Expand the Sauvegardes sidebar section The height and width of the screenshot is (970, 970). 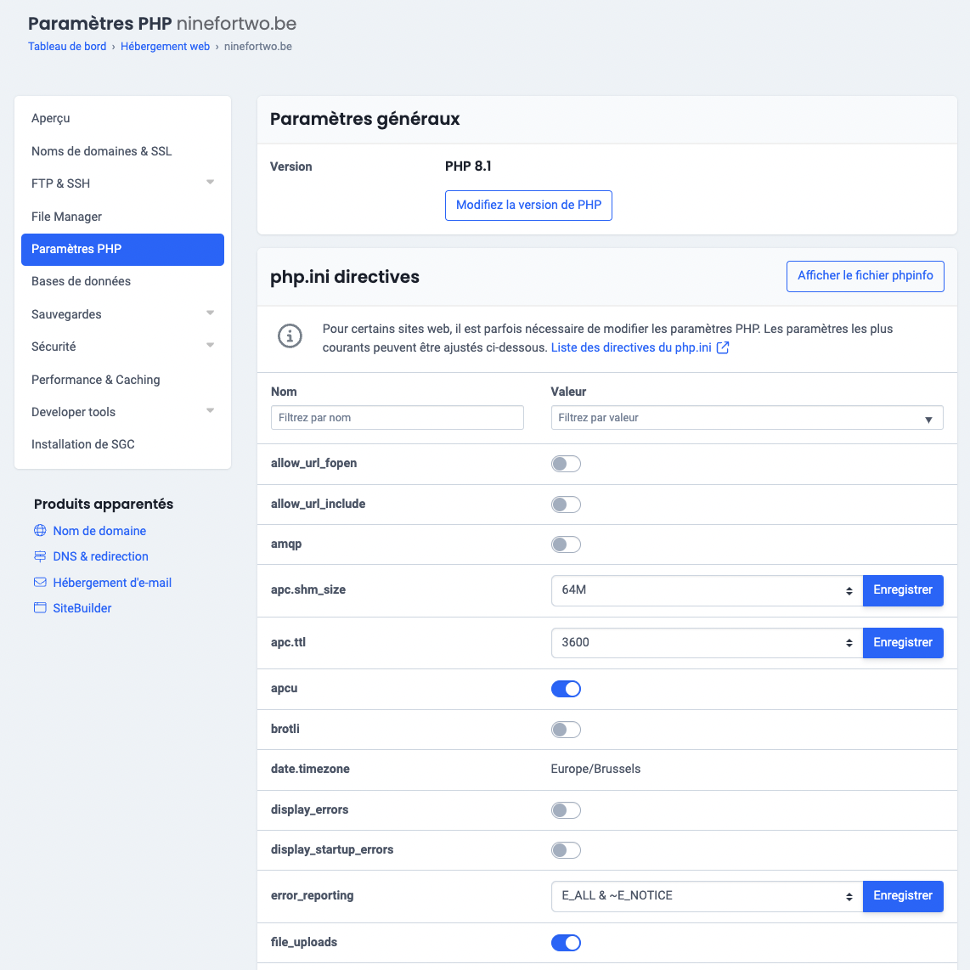point(210,314)
